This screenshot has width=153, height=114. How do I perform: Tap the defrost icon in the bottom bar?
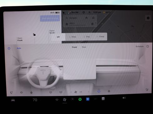(x=57, y=100)
